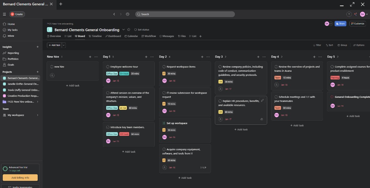
Task: Complete the IT review submission task
Action: pos(164,93)
